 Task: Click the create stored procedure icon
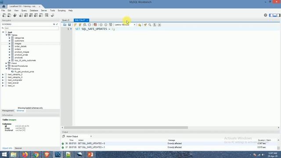click(36, 15)
